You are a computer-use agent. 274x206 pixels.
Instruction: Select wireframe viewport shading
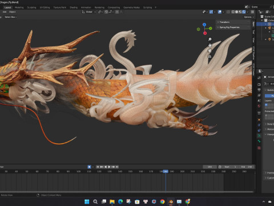coord(233,12)
